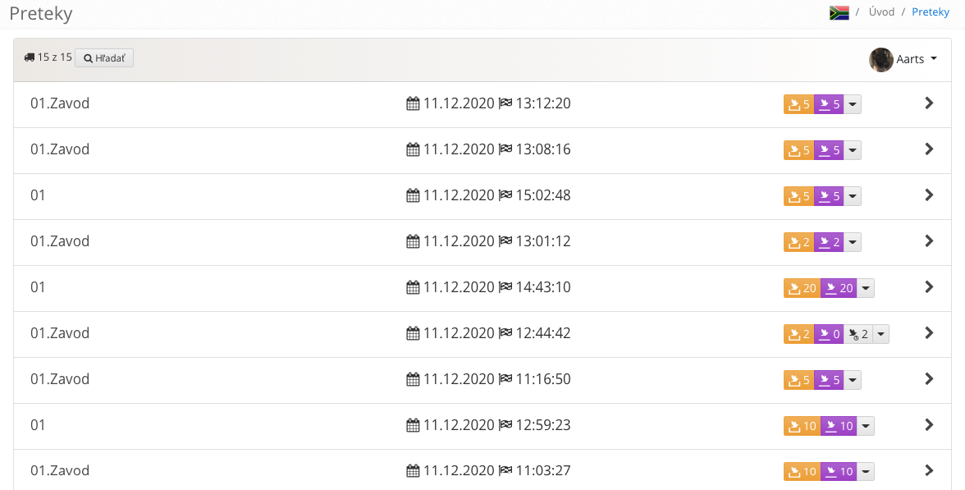965x490 pixels.
Task: Expand caret dropdown for 14:43:10 race
Action: [x=865, y=288]
